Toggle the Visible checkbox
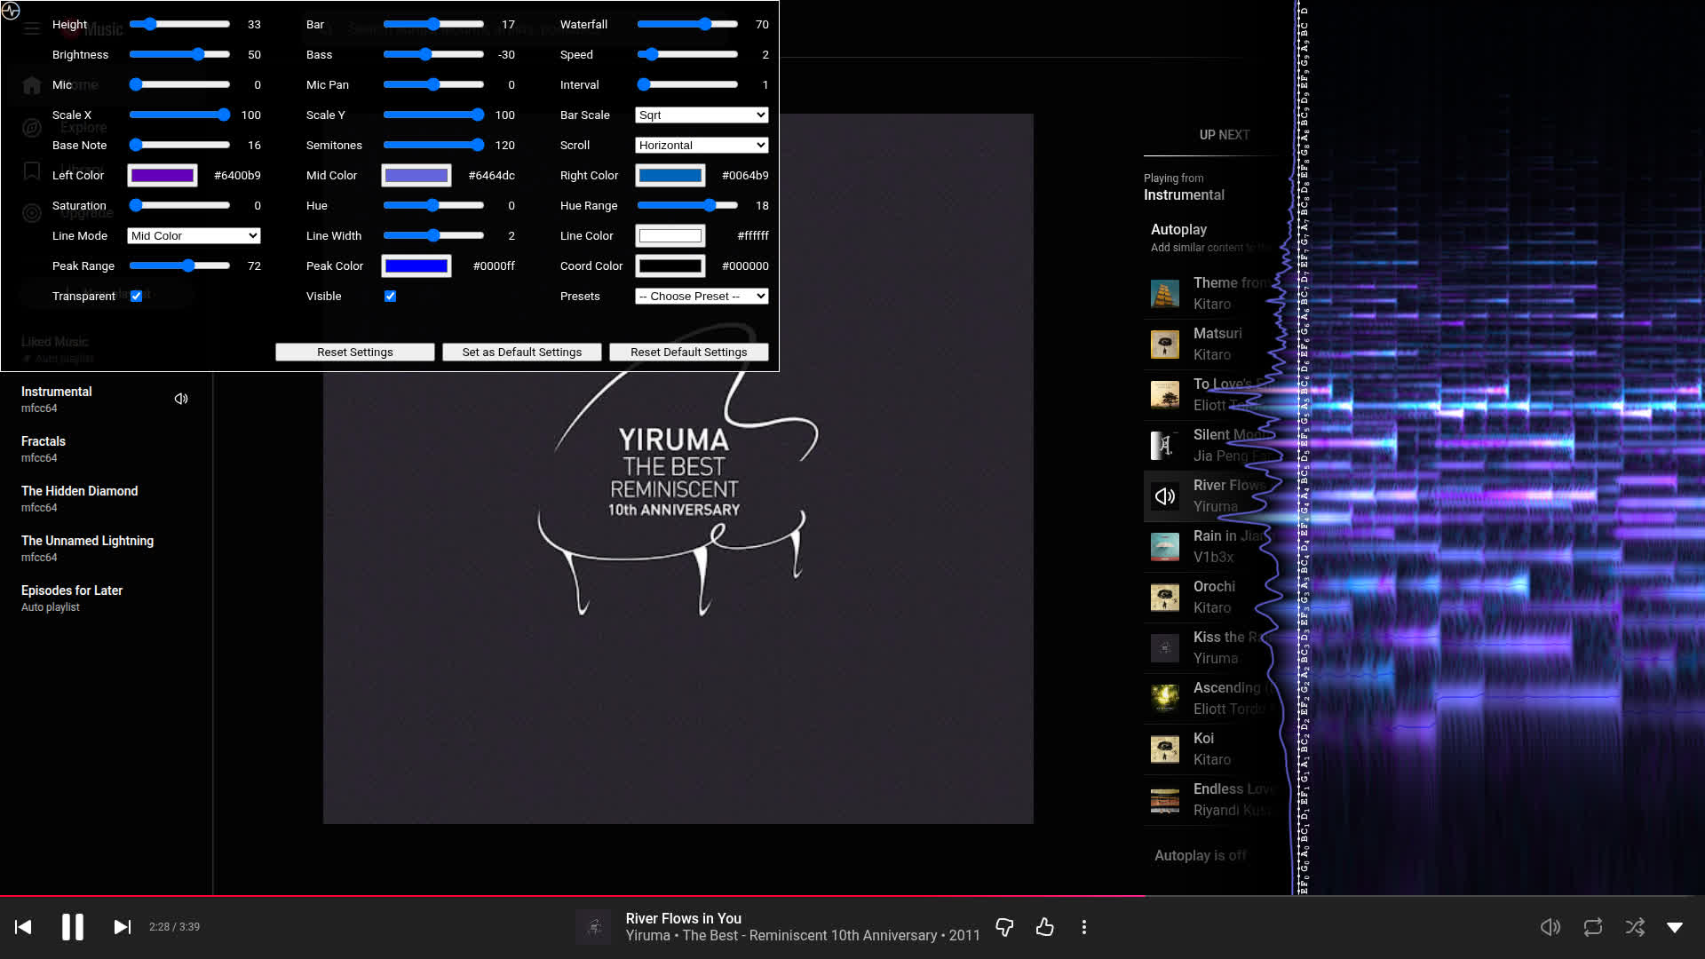The height and width of the screenshot is (959, 1705). (390, 297)
